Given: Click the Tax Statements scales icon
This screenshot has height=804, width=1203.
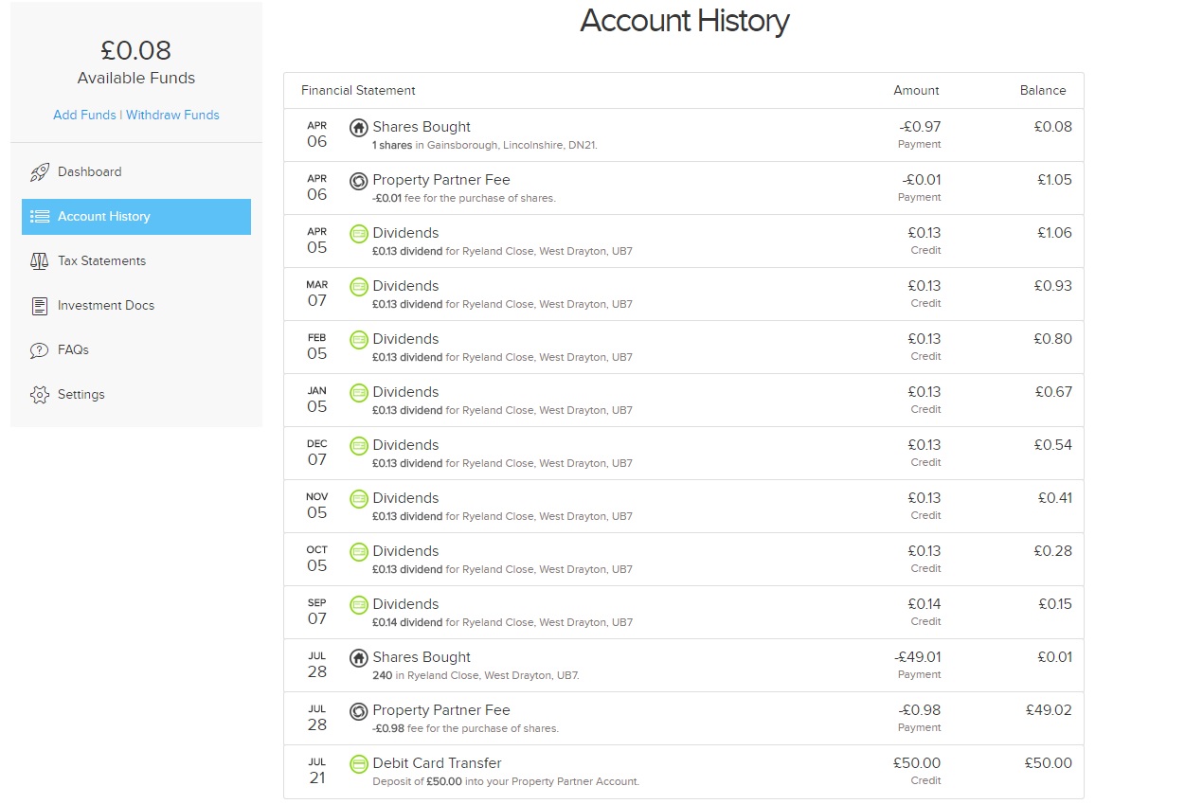Looking at the screenshot, I should tap(40, 261).
